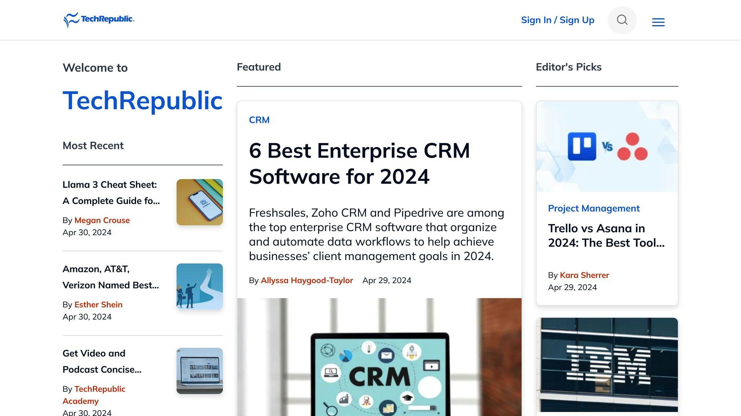Open the search magnifier icon

pos(622,20)
